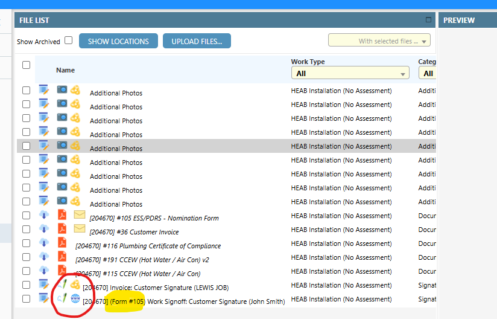
Task: Open the 'With selected files' dropdown
Action: 379,40
